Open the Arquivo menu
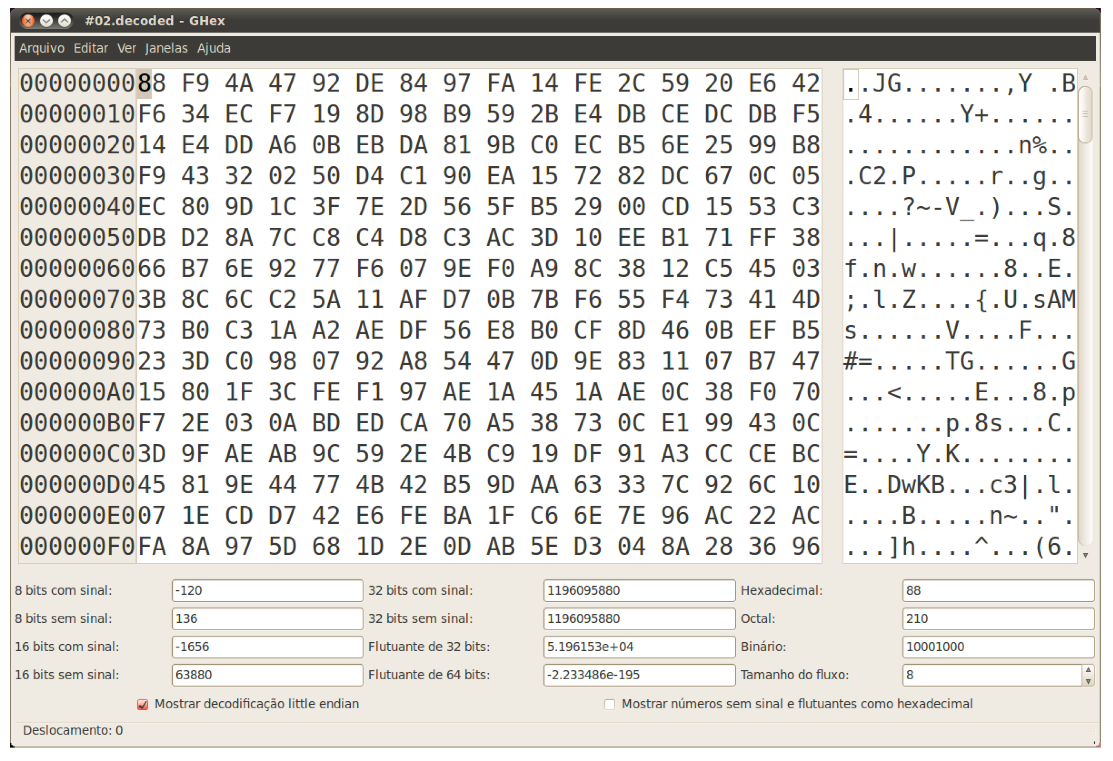This screenshot has height=761, width=1113. 42,48
